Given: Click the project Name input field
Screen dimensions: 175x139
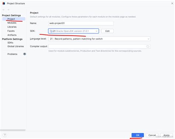Looking at the screenshot, I should (x=81, y=23).
